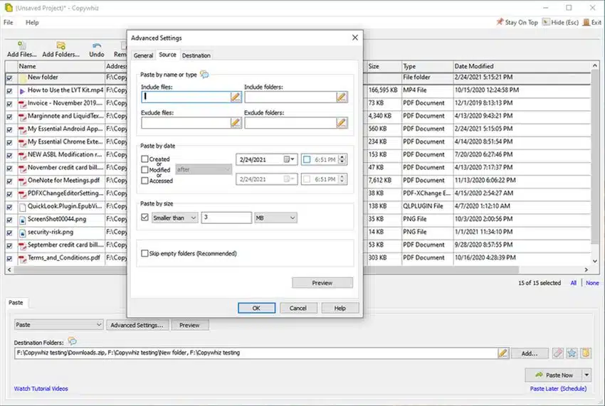Click the OneNote for Meetings.pdf icon
Viewport: 605px width, 406px height.
(22, 181)
